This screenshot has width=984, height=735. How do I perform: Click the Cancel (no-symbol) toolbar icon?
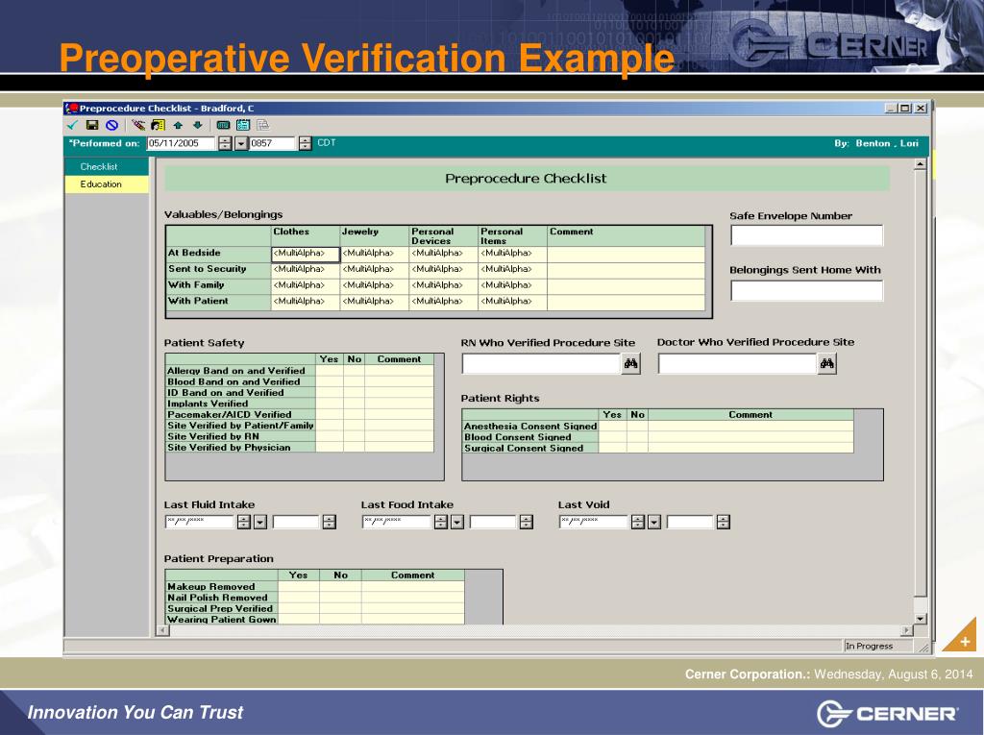[112, 124]
